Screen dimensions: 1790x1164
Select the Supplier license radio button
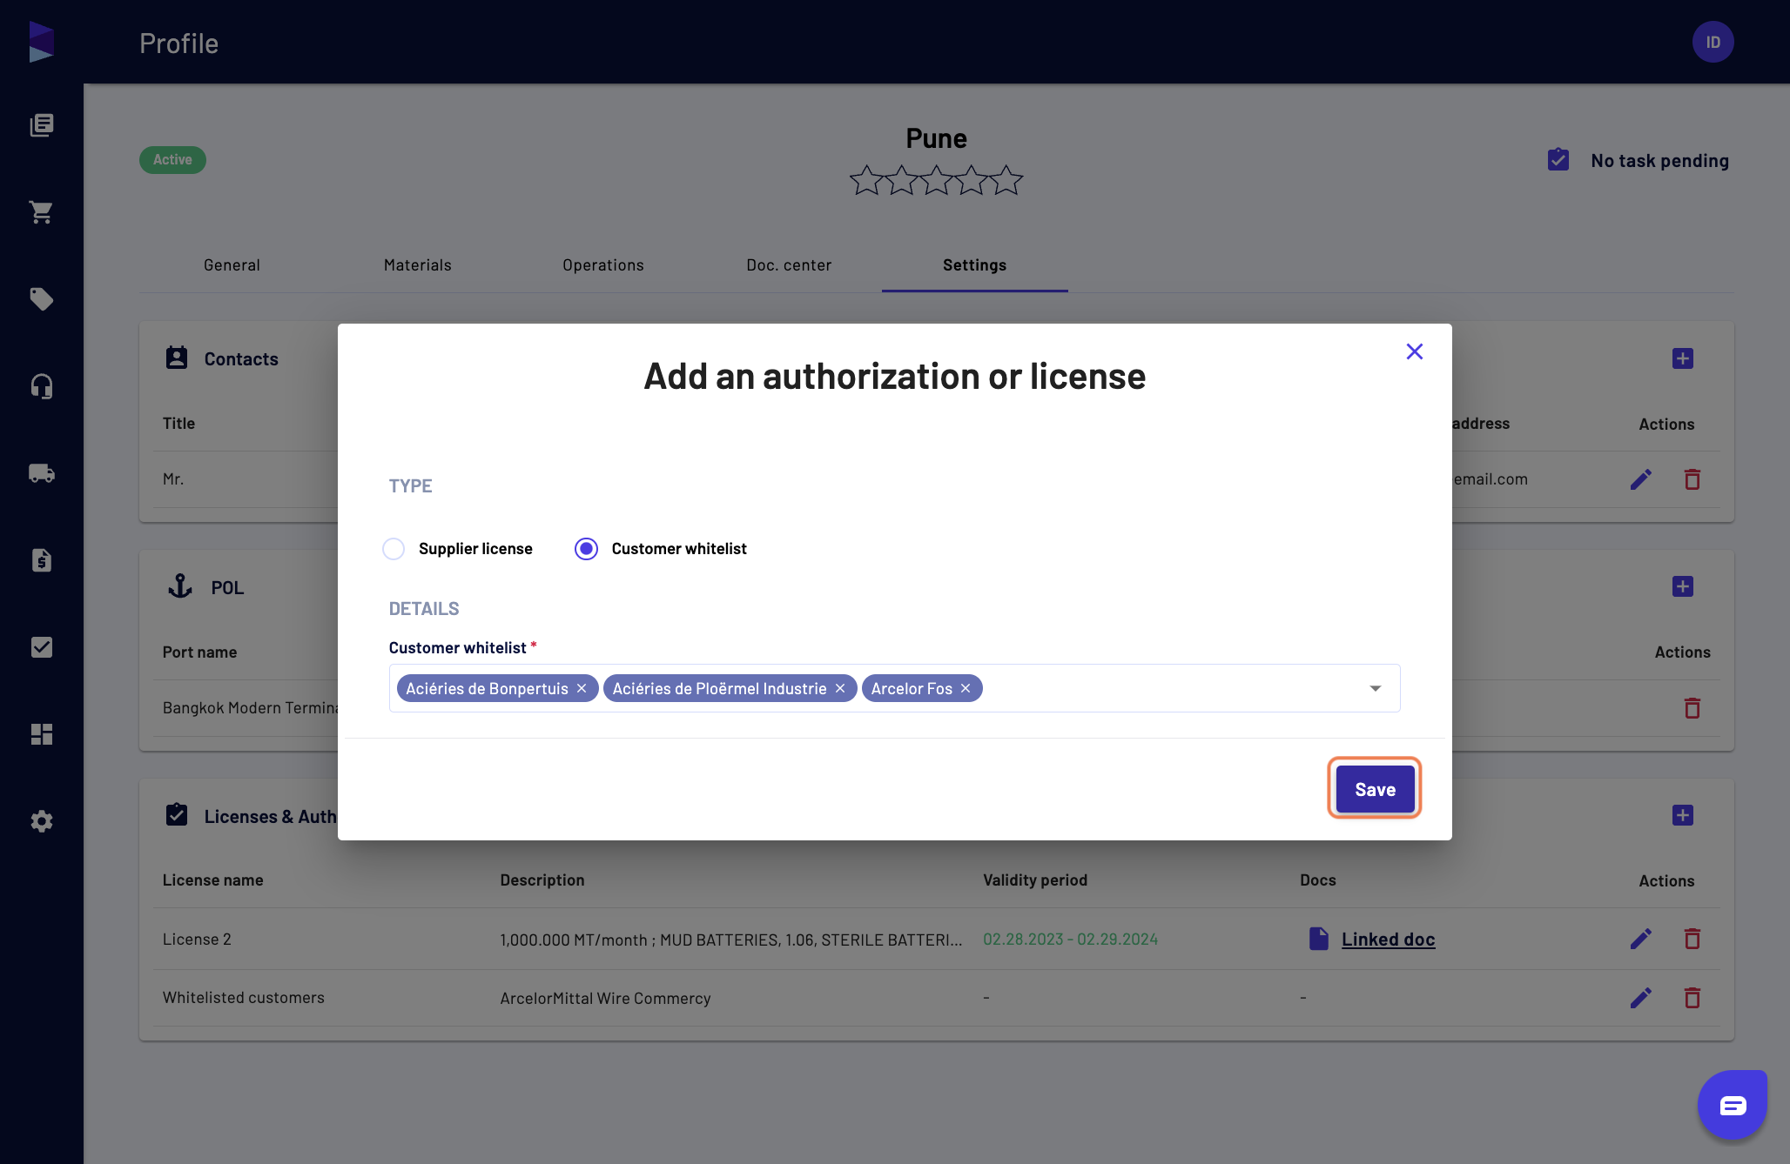394,549
